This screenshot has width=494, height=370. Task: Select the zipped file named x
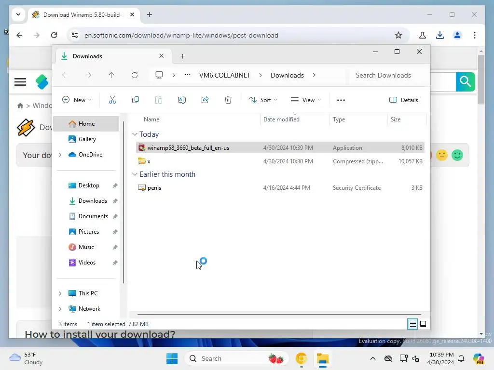pos(280,161)
